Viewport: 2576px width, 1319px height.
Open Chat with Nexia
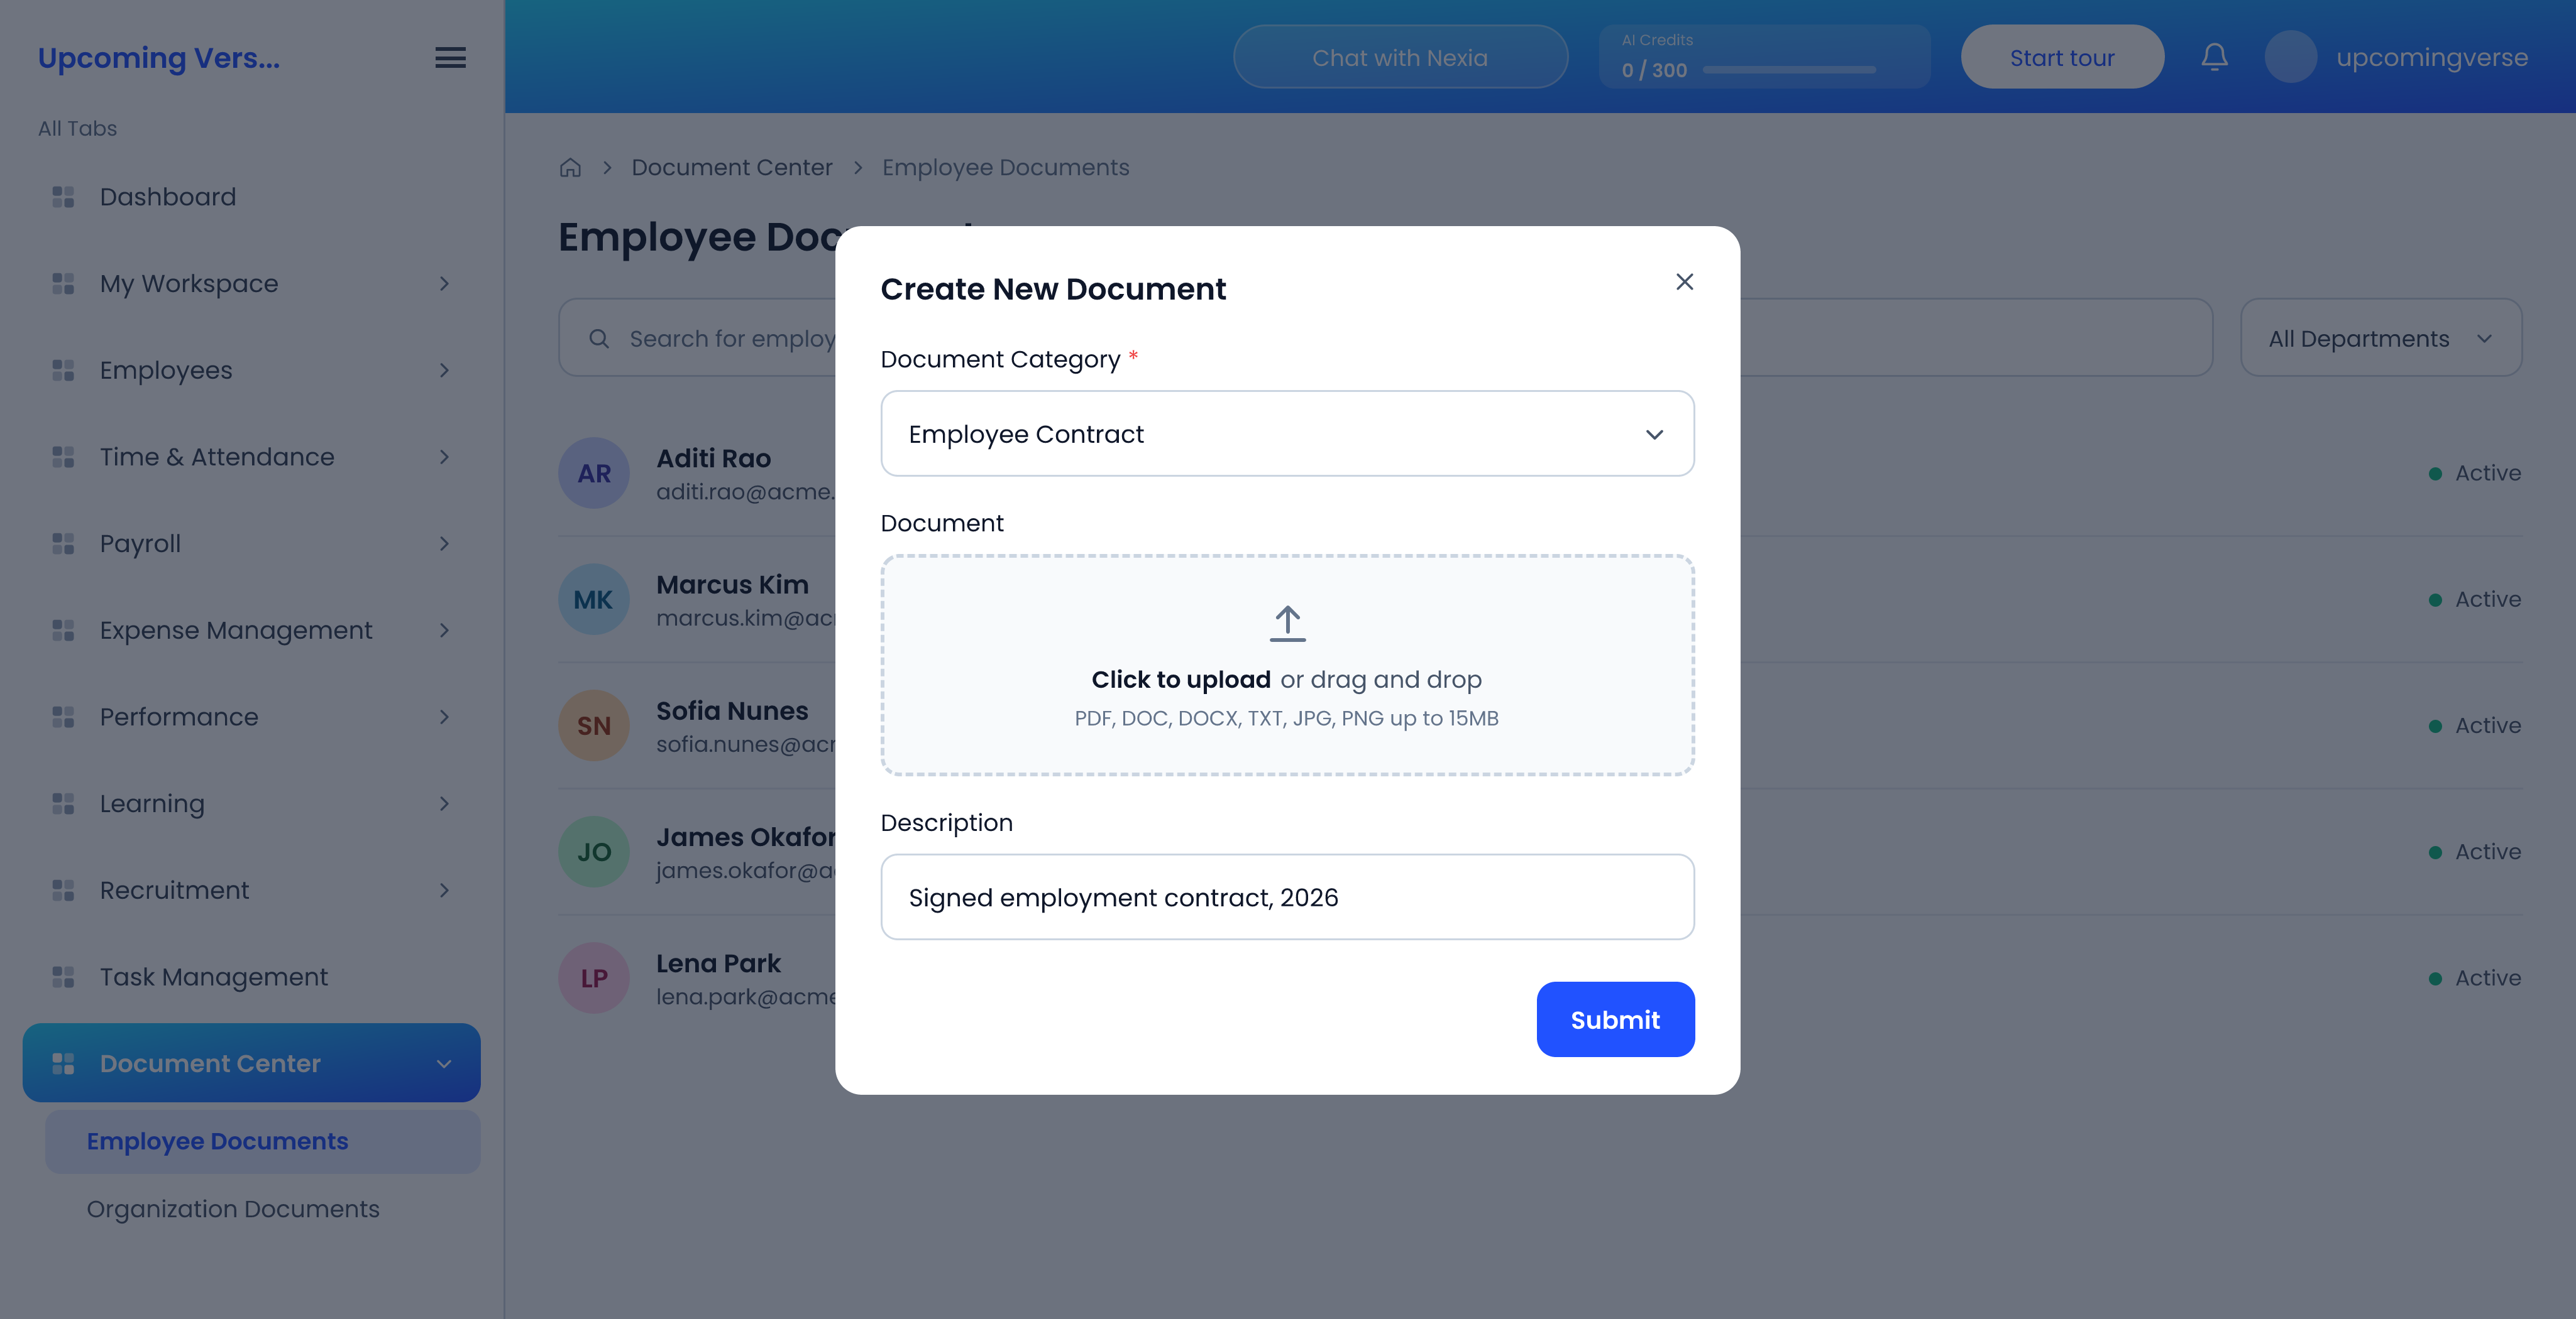click(x=1400, y=57)
